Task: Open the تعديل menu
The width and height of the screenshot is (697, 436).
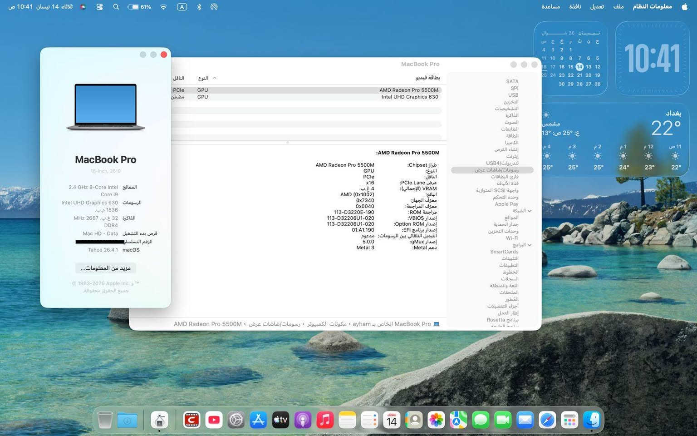Action: [597, 6]
